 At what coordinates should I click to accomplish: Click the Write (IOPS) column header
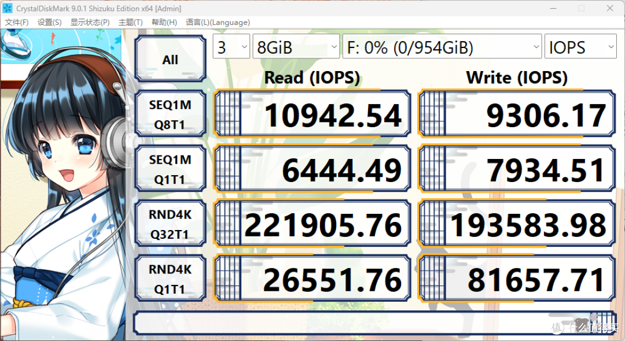pos(517,77)
